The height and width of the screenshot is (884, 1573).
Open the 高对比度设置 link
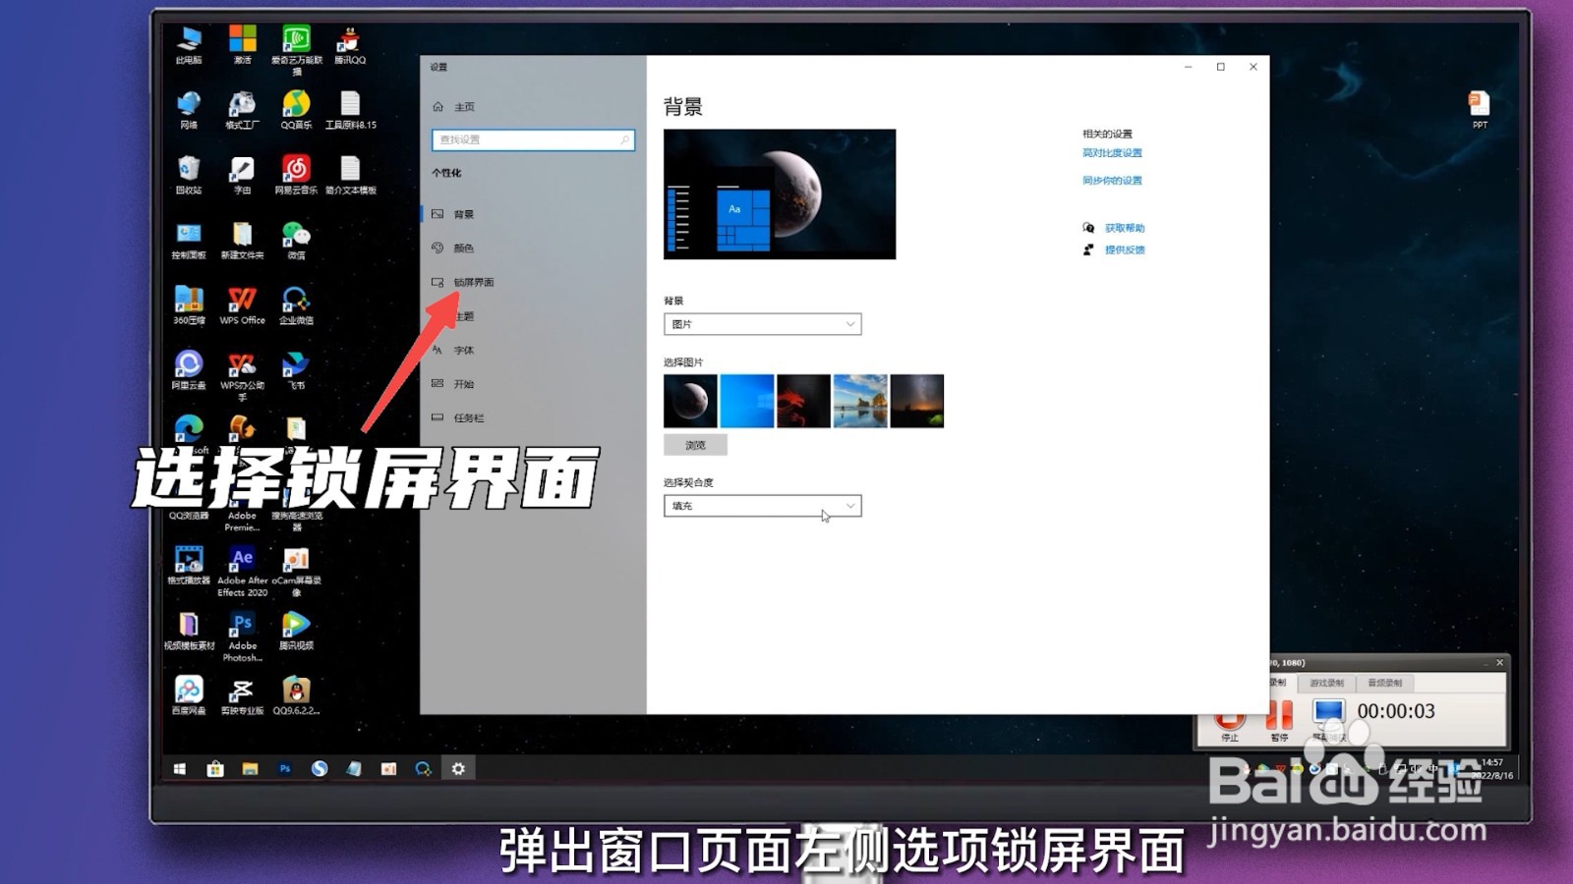(x=1114, y=152)
